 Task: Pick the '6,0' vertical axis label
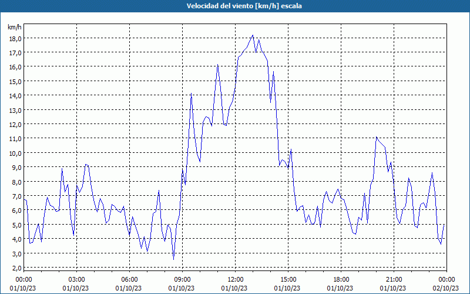tap(16, 211)
